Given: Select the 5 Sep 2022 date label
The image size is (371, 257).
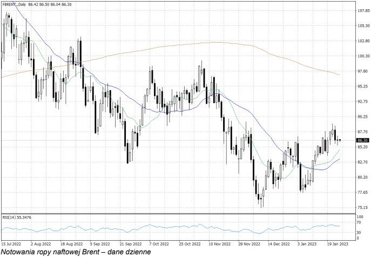Looking at the screenshot, I should (100, 244).
